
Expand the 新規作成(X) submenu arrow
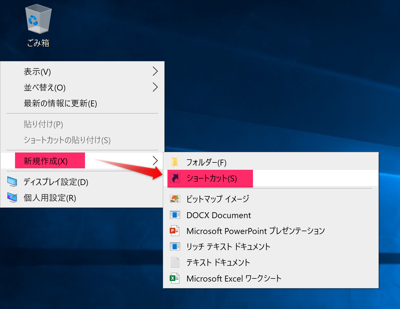[155, 160]
